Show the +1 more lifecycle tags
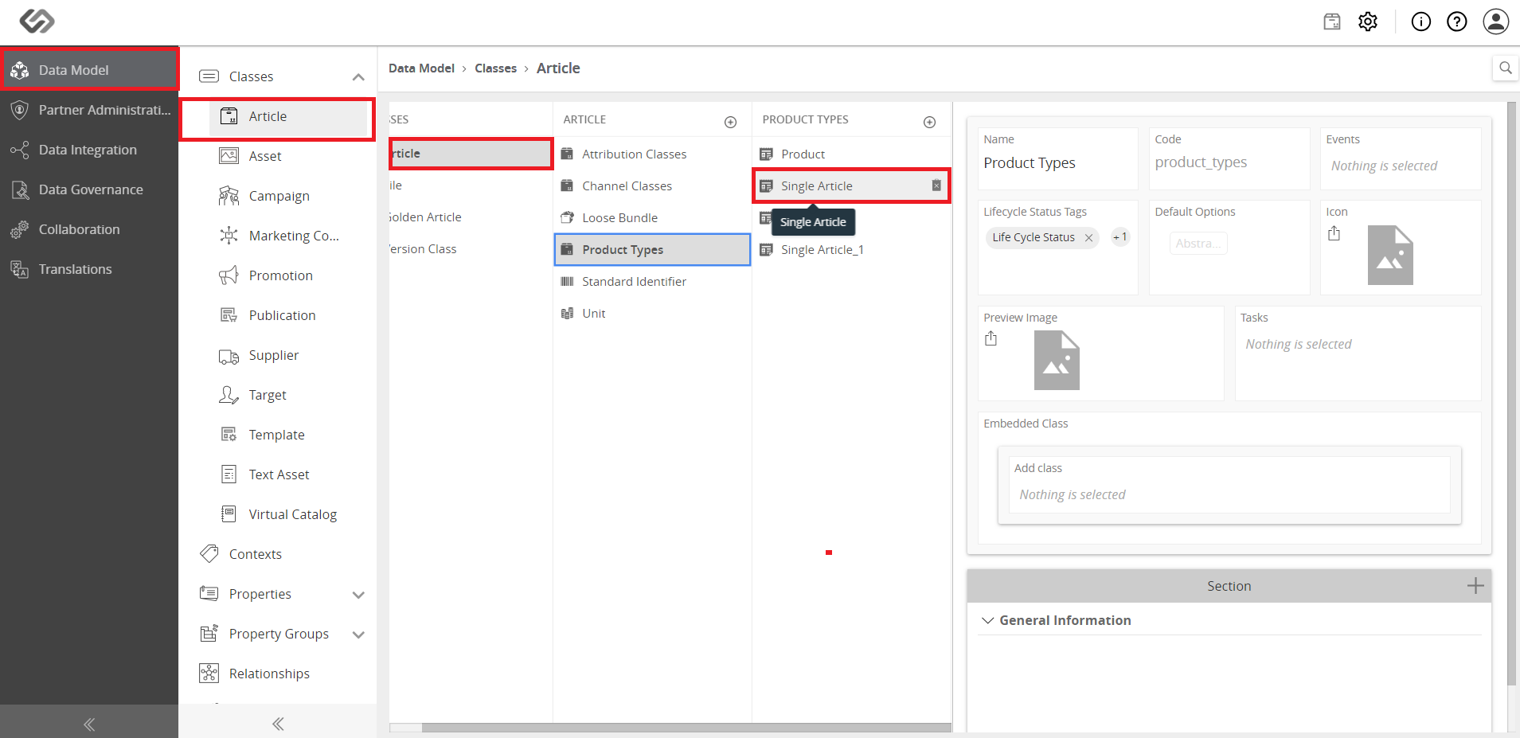This screenshot has width=1520, height=738. click(1119, 237)
